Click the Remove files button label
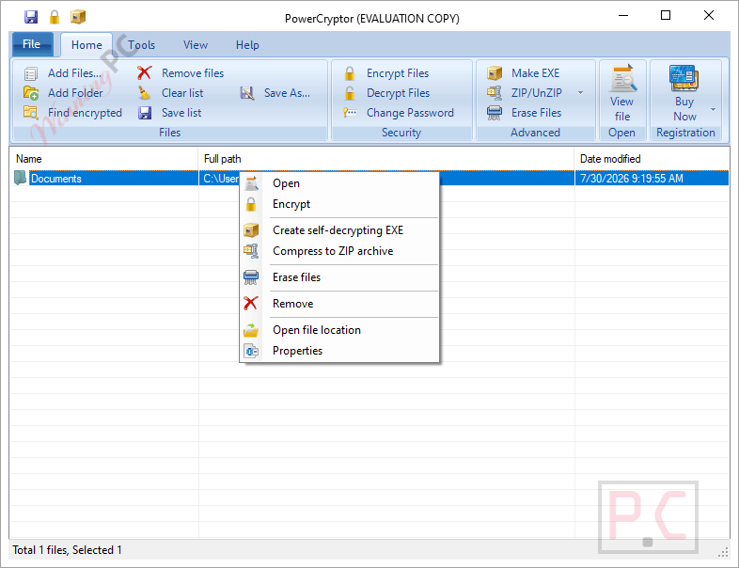This screenshot has width=739, height=568. (x=193, y=73)
